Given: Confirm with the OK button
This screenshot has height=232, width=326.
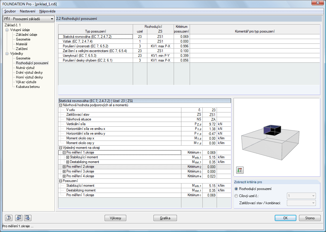Looking at the screenshot, I should pos(285,218).
